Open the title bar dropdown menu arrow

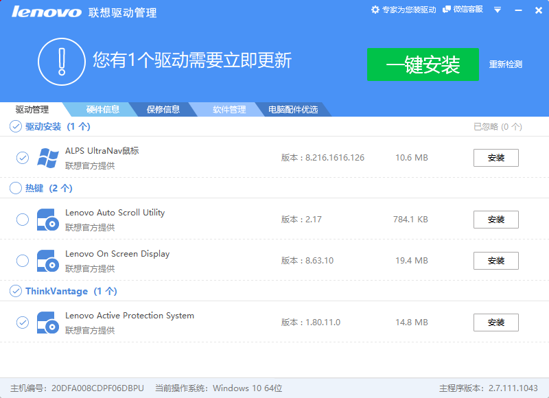(x=497, y=10)
